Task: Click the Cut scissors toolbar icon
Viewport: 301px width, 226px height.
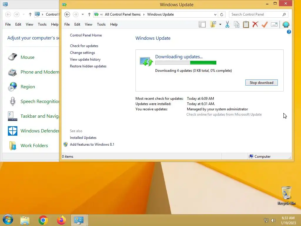Action: 227,24
